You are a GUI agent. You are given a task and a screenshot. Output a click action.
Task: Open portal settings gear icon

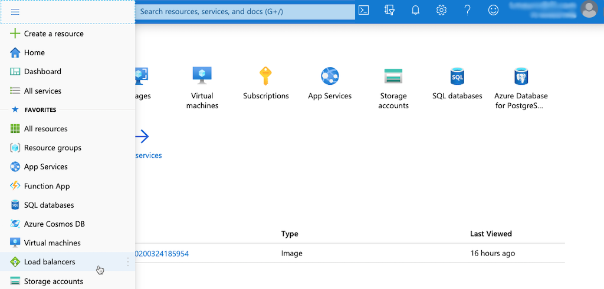441,11
